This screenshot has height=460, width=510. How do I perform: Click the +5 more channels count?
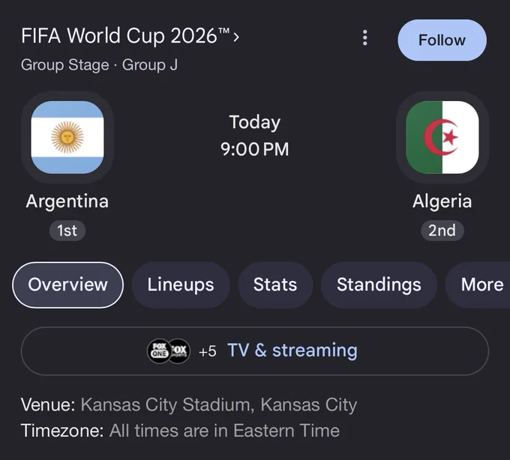[208, 351]
